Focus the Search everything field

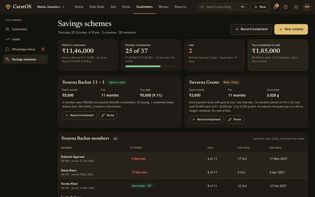(x=223, y=7)
